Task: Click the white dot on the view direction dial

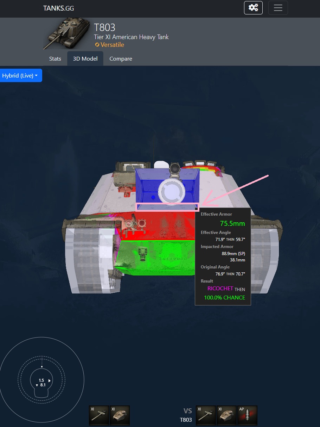Action: point(42,367)
